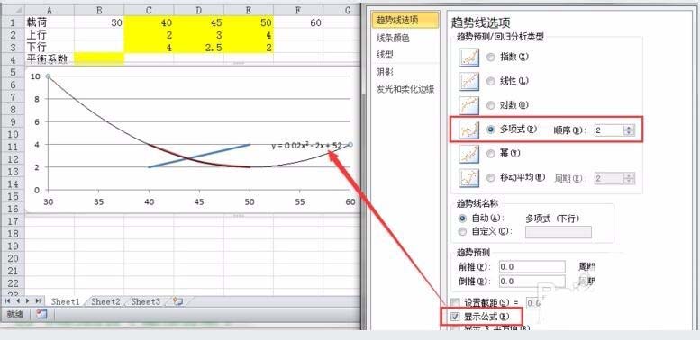The image size is (700, 340).
Task: Check the 设置截距 checkbox
Action: tap(455, 303)
